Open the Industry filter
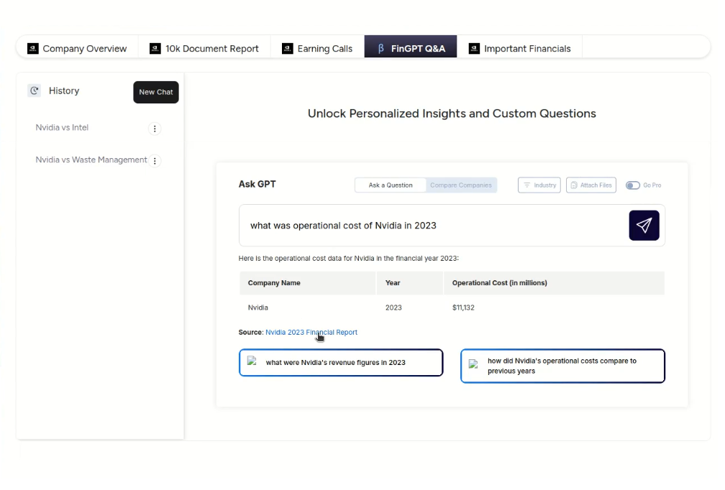725x490 pixels. pos(539,185)
